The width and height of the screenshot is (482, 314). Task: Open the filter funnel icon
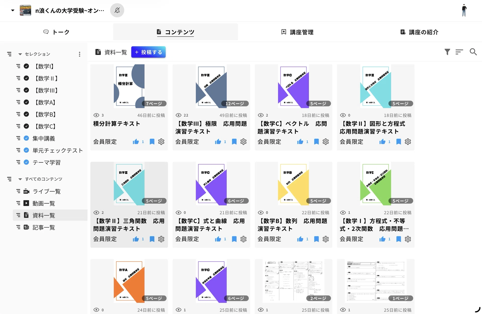(447, 52)
